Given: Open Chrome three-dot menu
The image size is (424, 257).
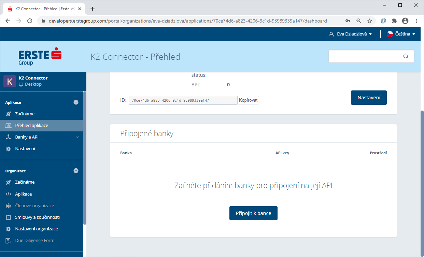Looking at the screenshot, I should coord(416,21).
